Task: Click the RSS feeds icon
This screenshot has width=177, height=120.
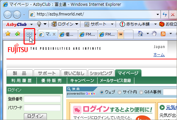Action: click(x=163, y=34)
